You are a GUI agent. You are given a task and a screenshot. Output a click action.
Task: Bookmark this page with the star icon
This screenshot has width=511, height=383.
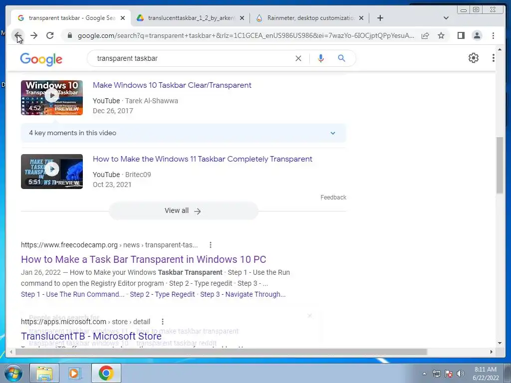pyautogui.click(x=441, y=35)
